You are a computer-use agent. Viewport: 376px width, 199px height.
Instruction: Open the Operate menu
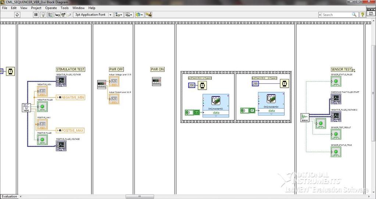click(x=51, y=8)
